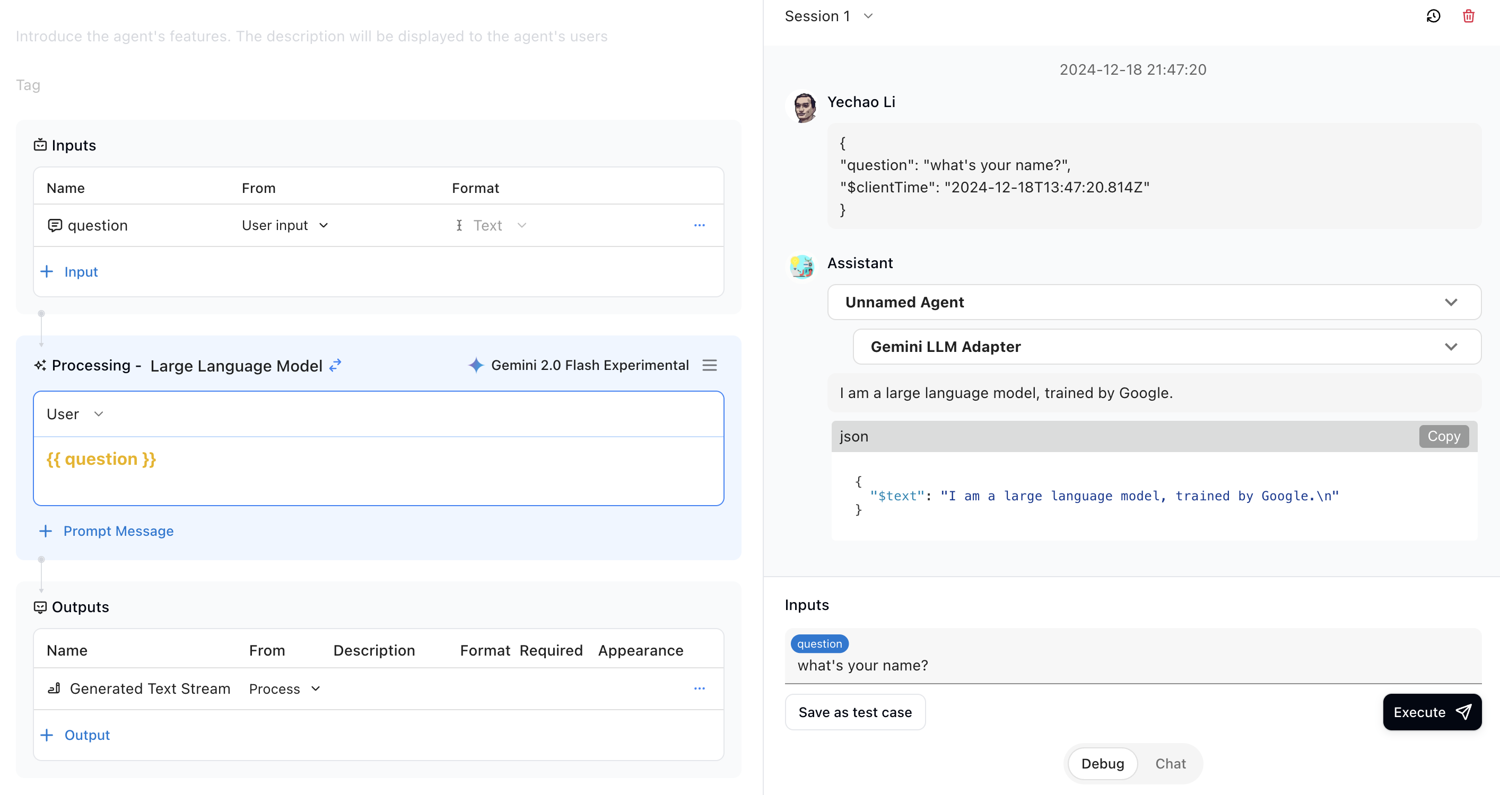Click the Execute button

point(1431,712)
